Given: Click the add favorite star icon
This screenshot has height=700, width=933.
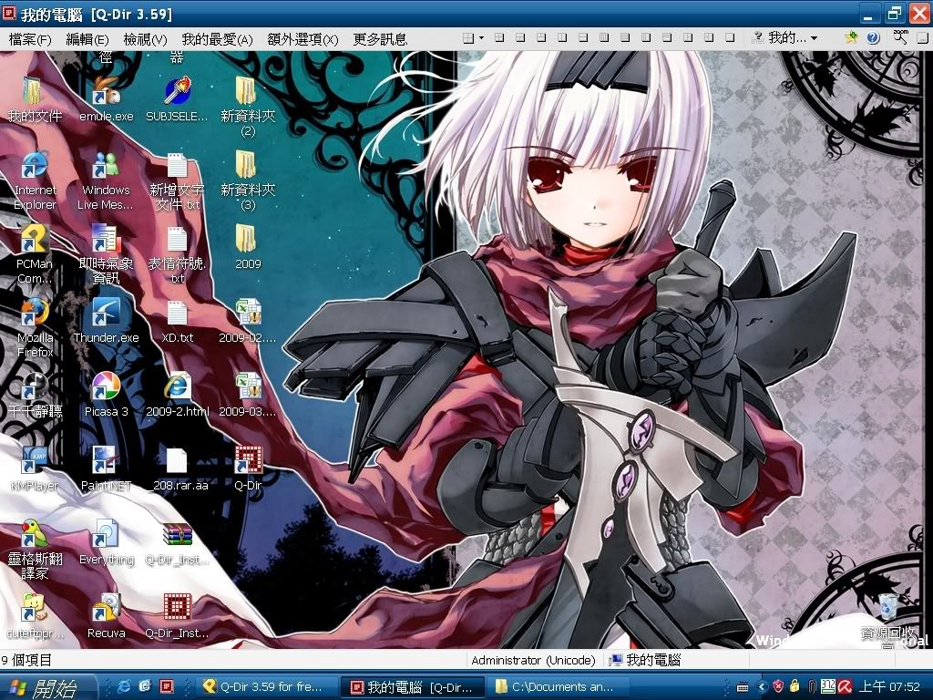Looking at the screenshot, I should (851, 38).
